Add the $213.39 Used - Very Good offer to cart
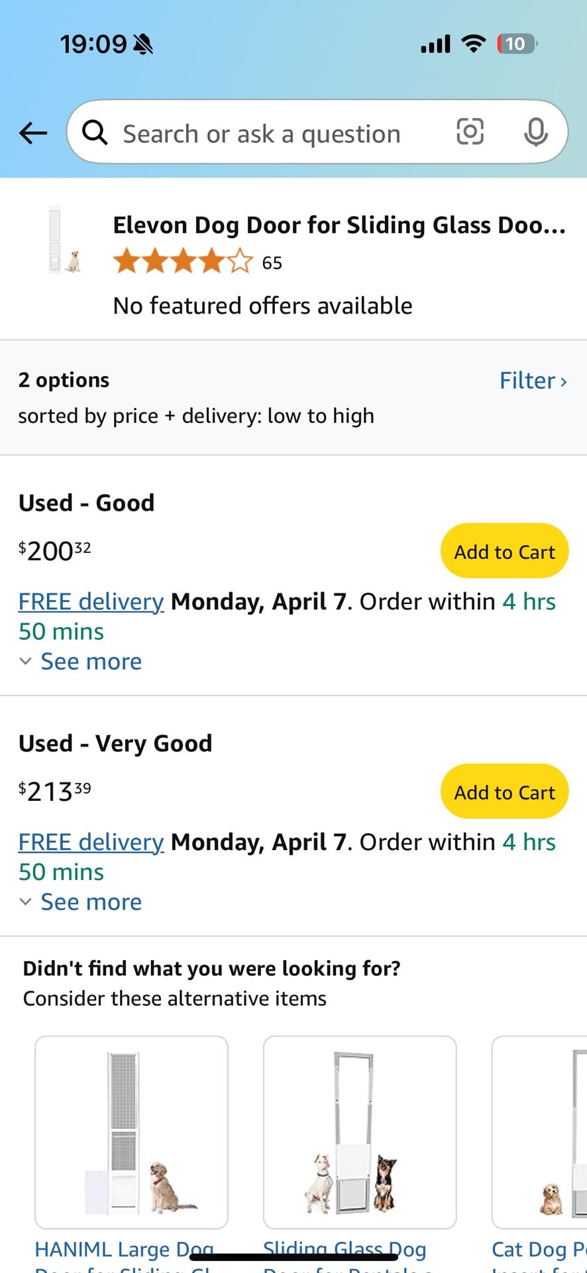 click(x=504, y=792)
